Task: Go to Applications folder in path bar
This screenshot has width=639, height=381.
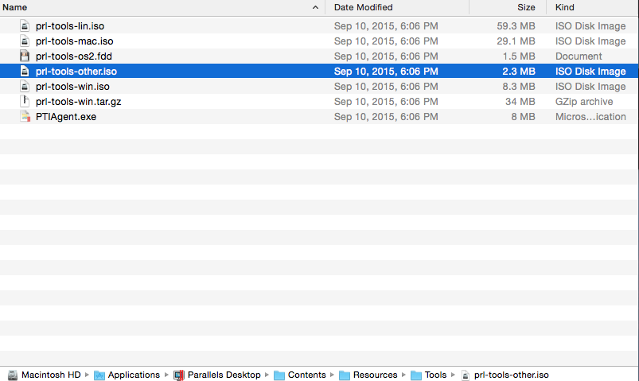Action: (x=133, y=375)
